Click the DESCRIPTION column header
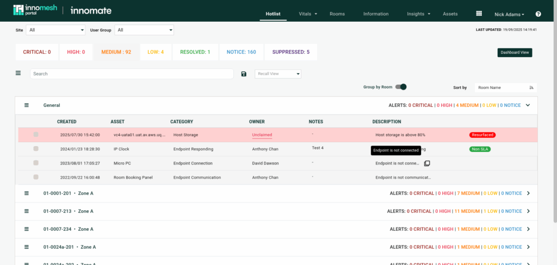 tap(387, 122)
